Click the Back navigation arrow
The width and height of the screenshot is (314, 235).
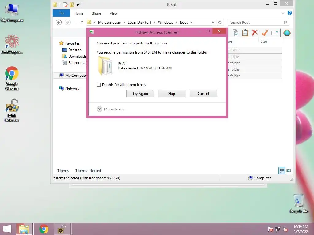[59, 22]
